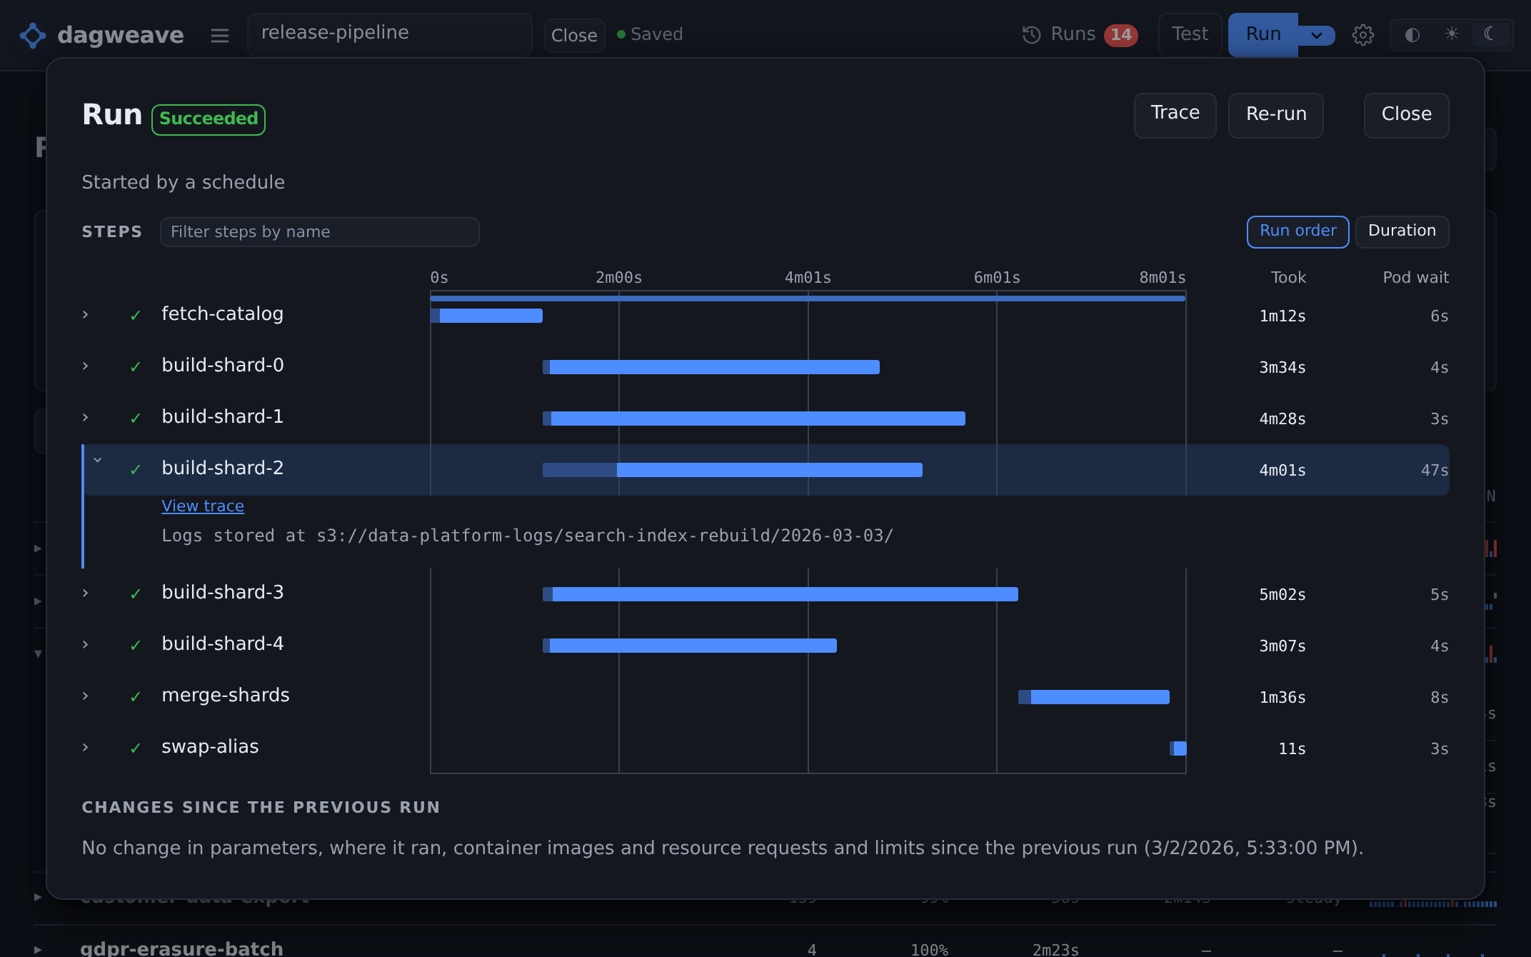The image size is (1531, 957).
Task: Expand the build-shard-3 step
Action: coord(86,593)
